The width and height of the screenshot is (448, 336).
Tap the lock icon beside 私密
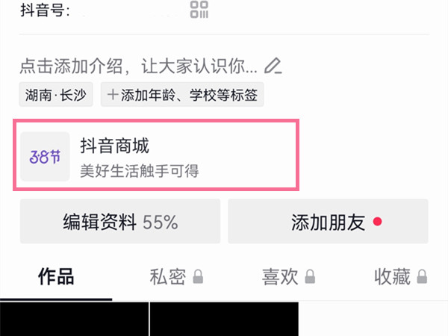coord(198,276)
